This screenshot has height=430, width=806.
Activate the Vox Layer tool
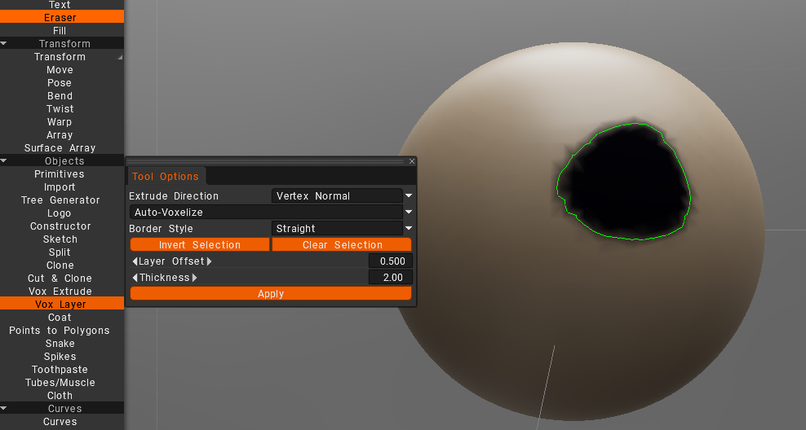[60, 305]
